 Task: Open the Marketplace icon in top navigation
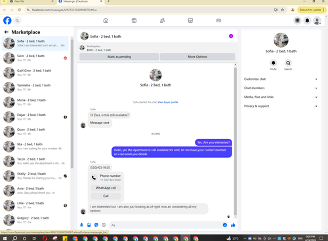point(190,20)
